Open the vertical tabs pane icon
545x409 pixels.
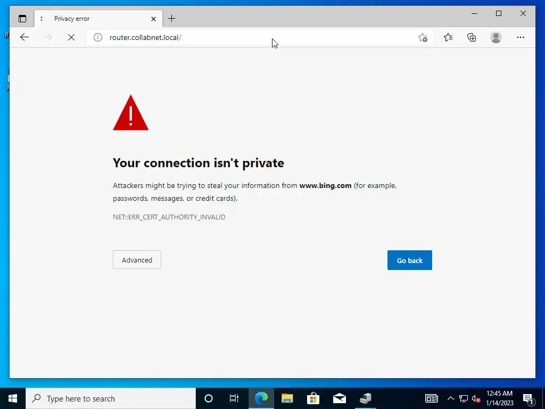tap(22, 19)
